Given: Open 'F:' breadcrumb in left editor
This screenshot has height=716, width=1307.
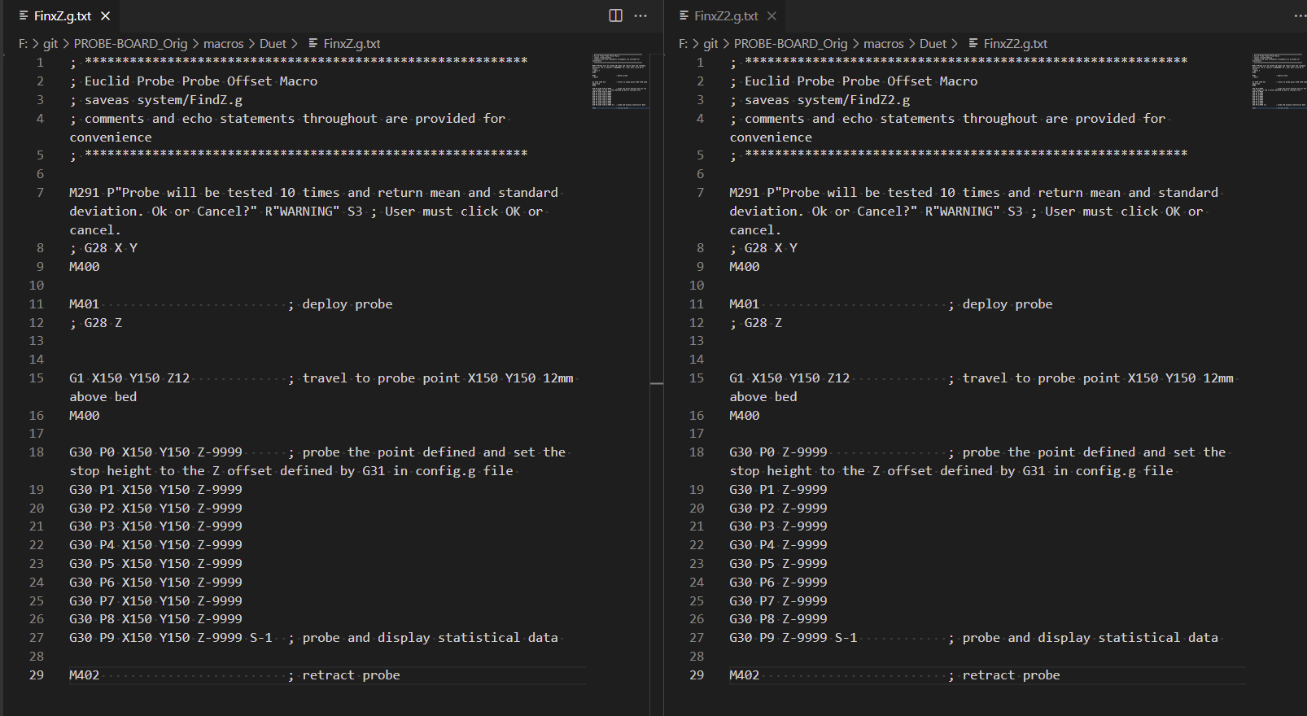Looking at the screenshot, I should point(23,43).
